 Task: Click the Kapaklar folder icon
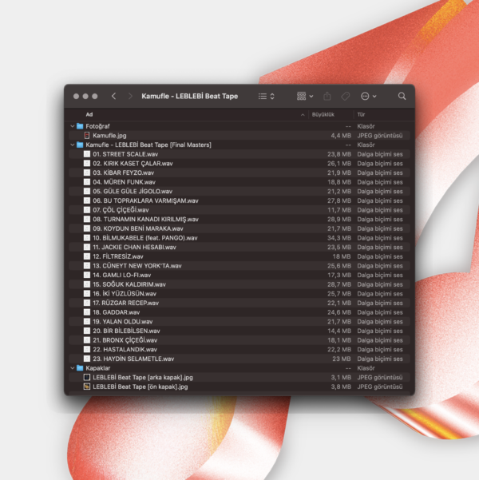coord(80,368)
